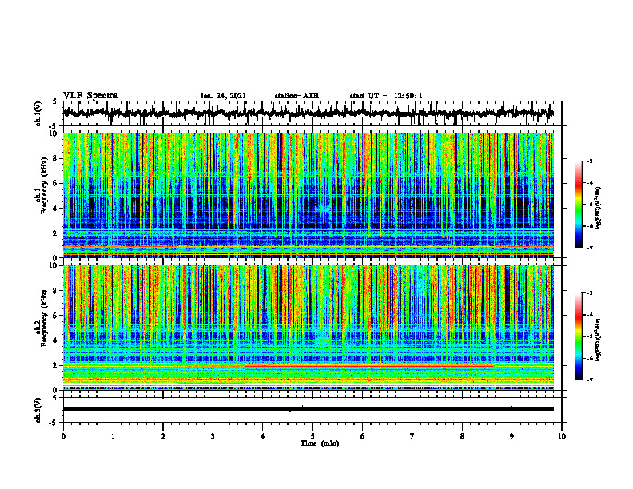Click the "ch.3(V)" vertical axis label
The image size is (633, 489).
click(38, 411)
